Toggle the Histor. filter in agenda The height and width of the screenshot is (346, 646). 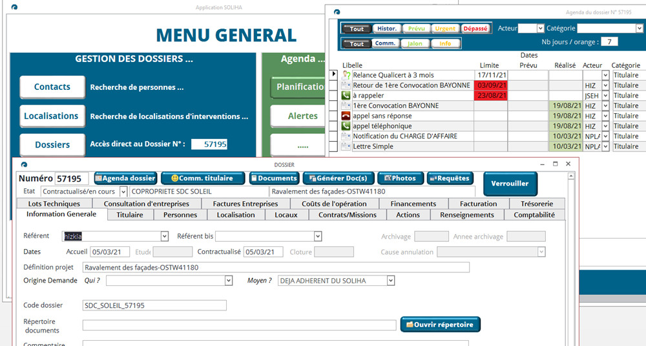coord(387,28)
